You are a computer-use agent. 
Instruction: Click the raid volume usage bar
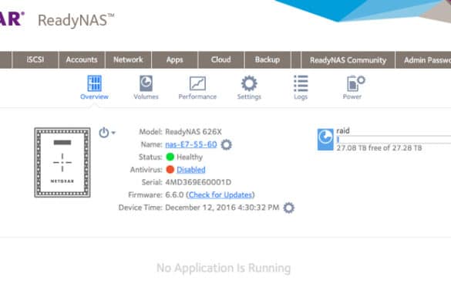pyautogui.click(x=394, y=140)
